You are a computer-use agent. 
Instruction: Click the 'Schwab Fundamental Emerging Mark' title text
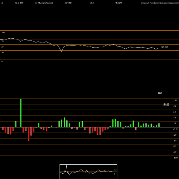click(x=160, y=3)
